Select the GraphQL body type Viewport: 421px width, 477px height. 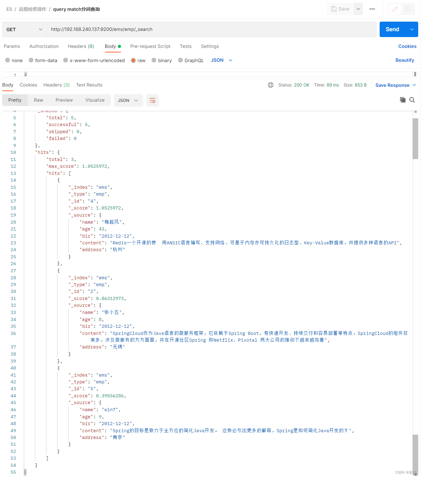click(x=191, y=60)
